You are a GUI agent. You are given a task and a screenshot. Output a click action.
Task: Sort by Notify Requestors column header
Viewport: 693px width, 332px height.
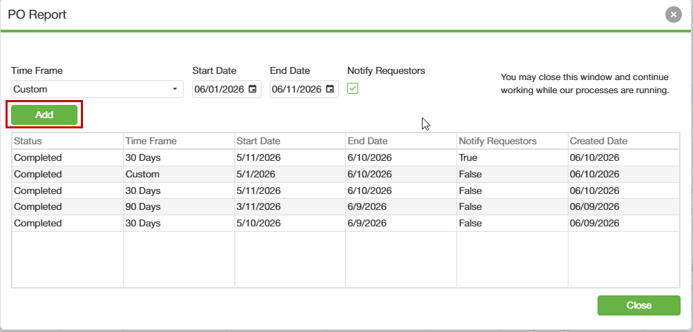(x=512, y=141)
